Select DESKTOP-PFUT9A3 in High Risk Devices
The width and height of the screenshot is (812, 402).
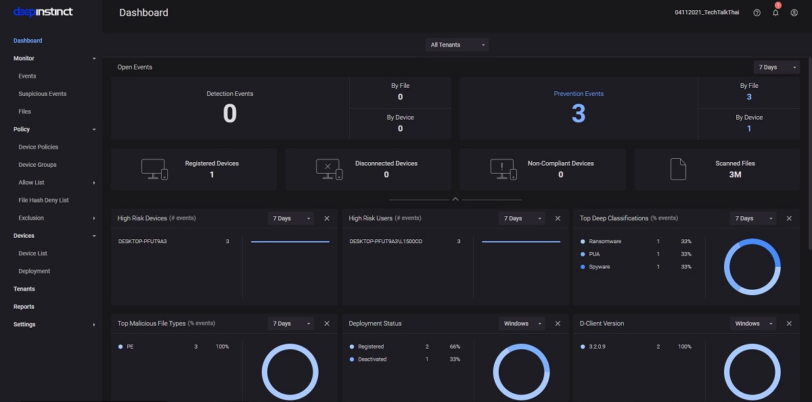coord(143,241)
